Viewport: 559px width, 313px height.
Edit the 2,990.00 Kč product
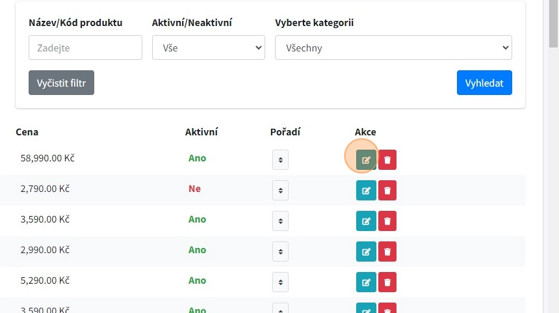366,251
